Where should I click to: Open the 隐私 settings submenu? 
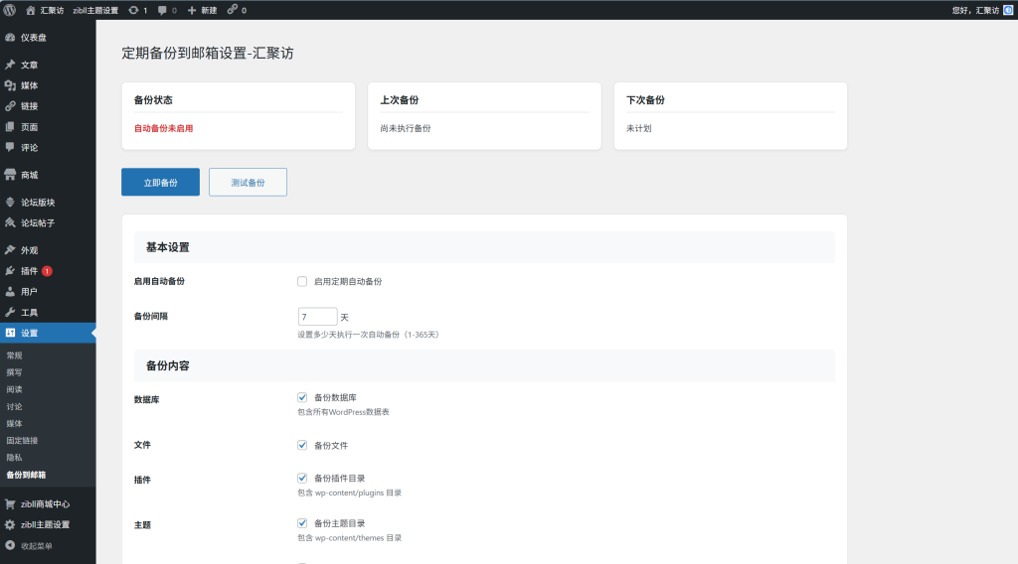coord(14,458)
